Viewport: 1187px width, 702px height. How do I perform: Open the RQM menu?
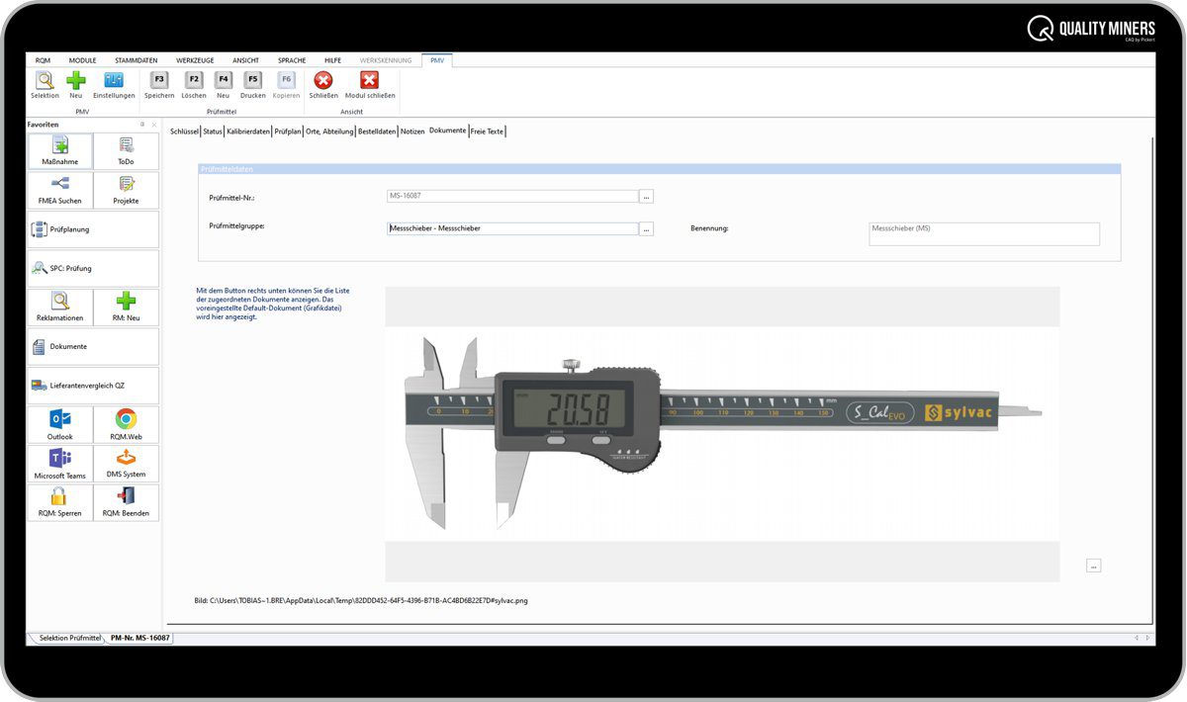point(43,60)
